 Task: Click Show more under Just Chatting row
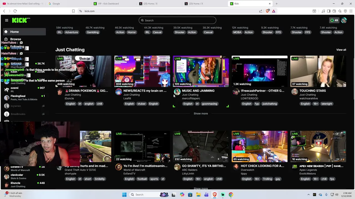pos(201,114)
